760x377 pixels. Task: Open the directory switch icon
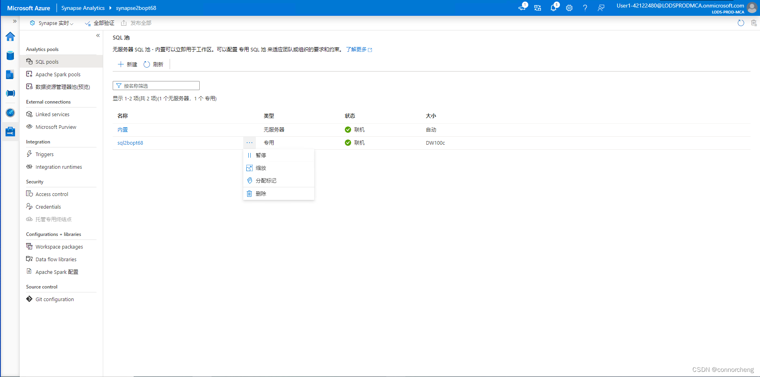(537, 8)
